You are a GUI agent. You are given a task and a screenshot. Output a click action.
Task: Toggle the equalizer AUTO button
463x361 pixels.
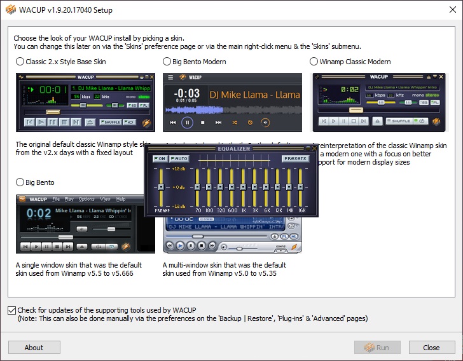[179, 159]
